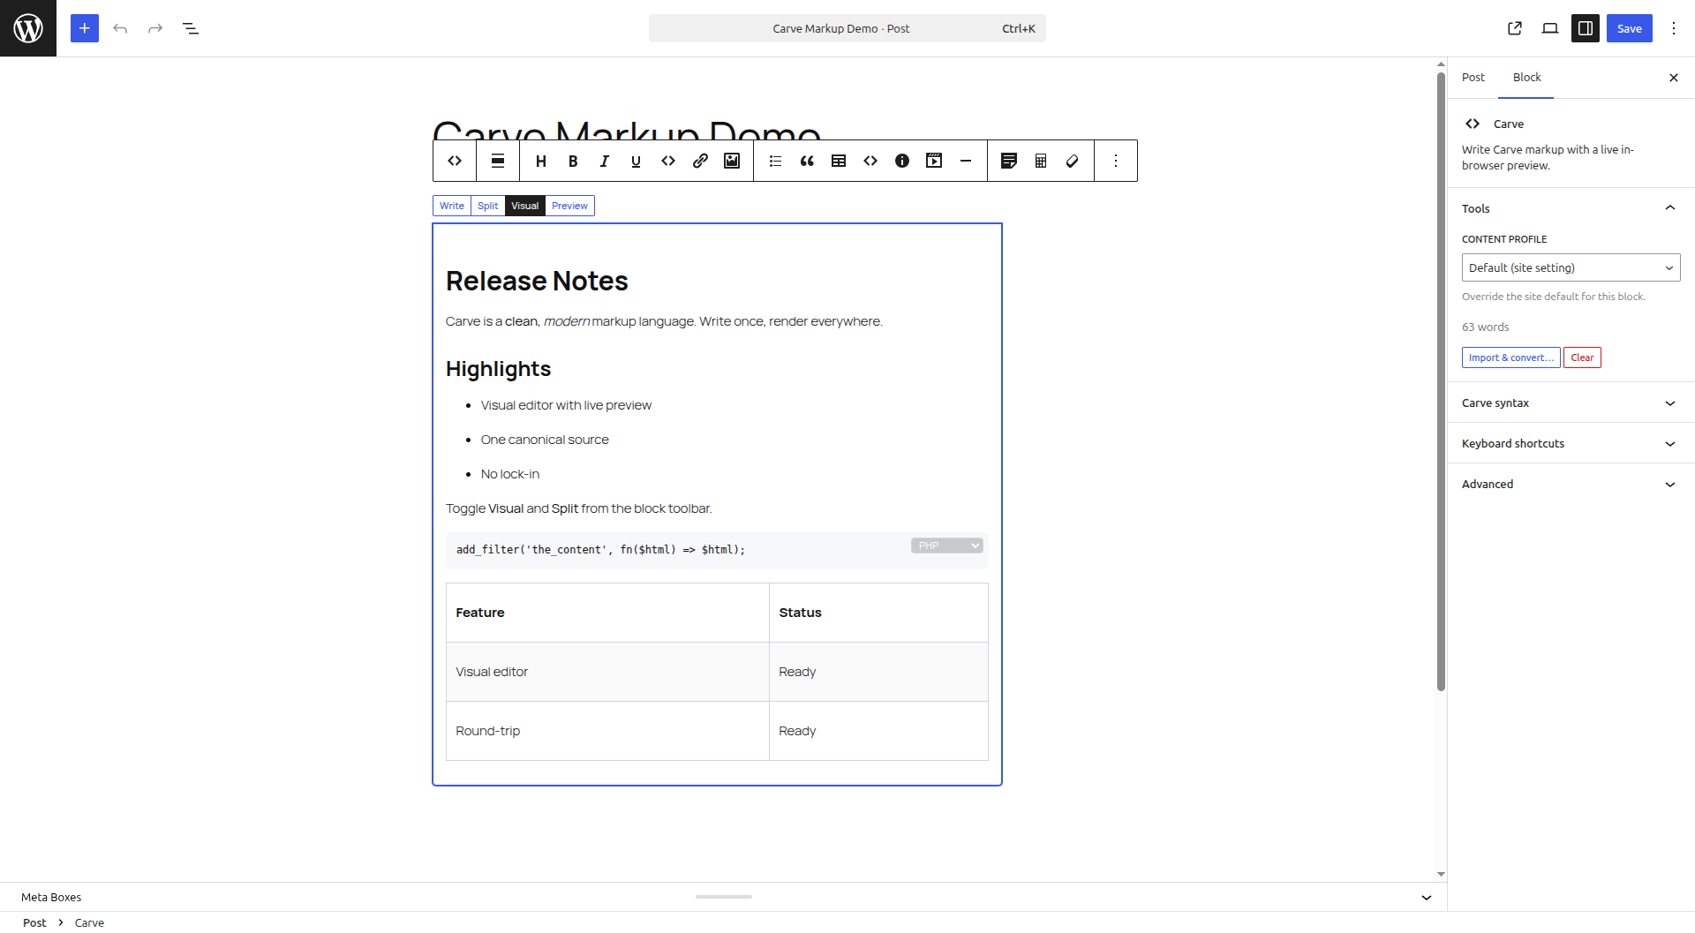Switch to Preview mode
The width and height of the screenshot is (1695, 933).
tap(569, 206)
